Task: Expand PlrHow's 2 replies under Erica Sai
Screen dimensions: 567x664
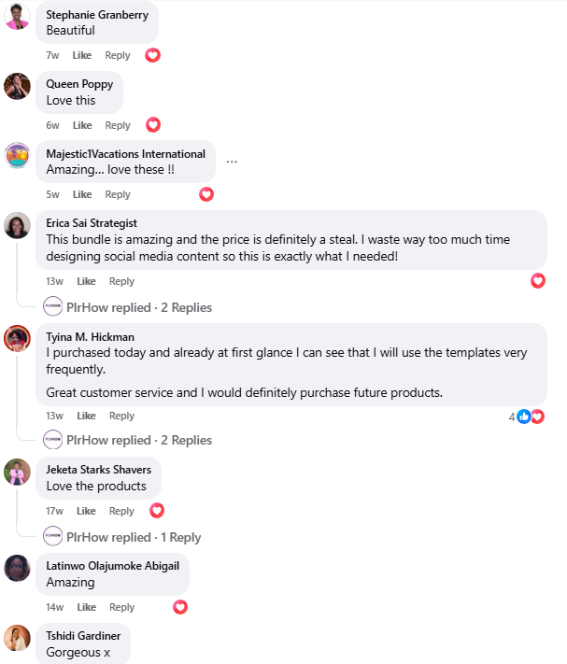Action: point(139,307)
